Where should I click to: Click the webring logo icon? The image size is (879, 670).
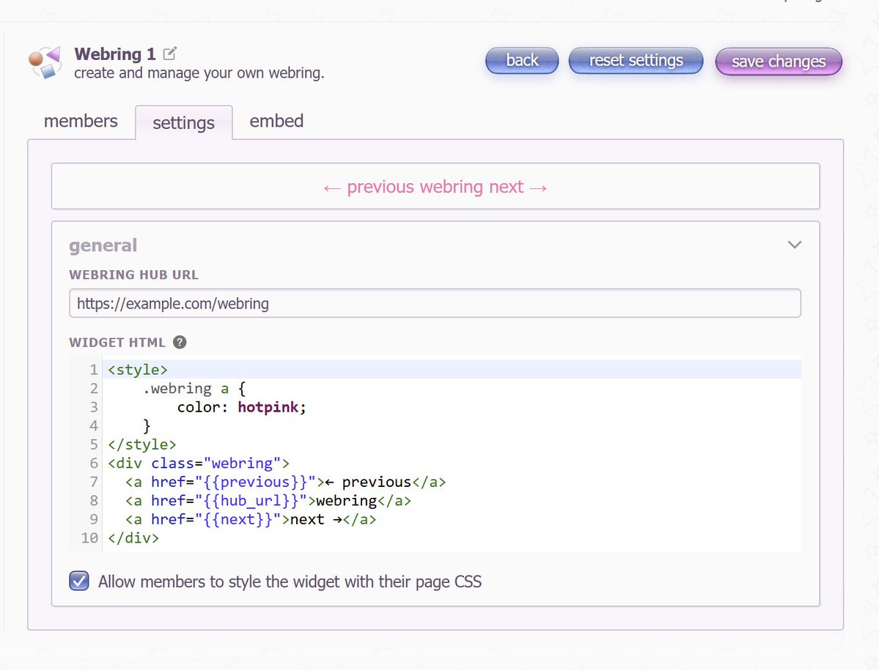[45, 62]
